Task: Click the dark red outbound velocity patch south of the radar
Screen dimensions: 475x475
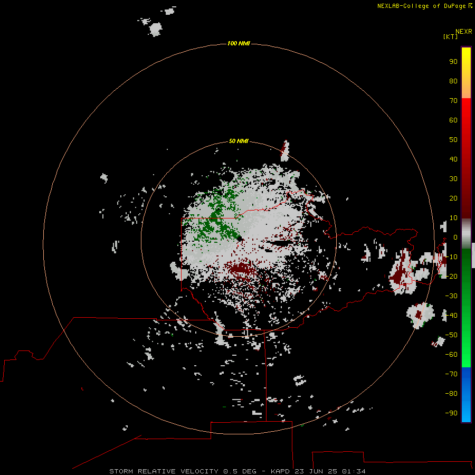Action: 242,270
